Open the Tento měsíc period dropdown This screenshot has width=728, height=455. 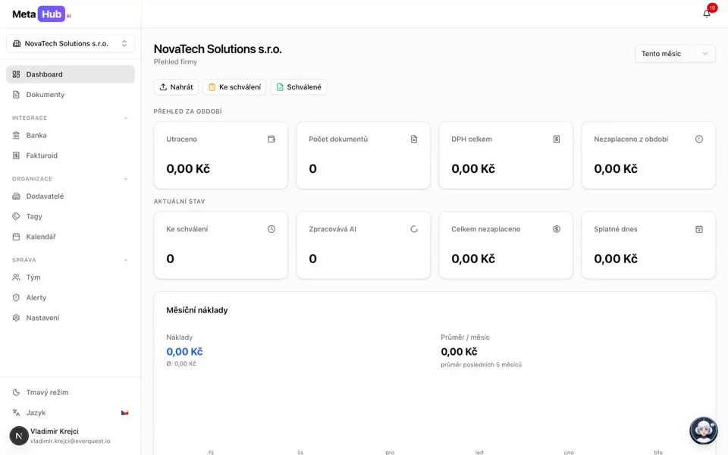[675, 54]
